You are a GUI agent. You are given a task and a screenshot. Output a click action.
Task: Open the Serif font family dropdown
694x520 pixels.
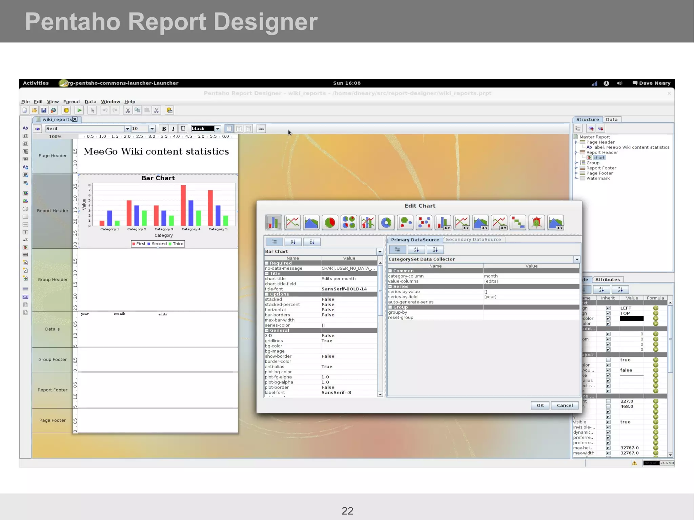(127, 128)
